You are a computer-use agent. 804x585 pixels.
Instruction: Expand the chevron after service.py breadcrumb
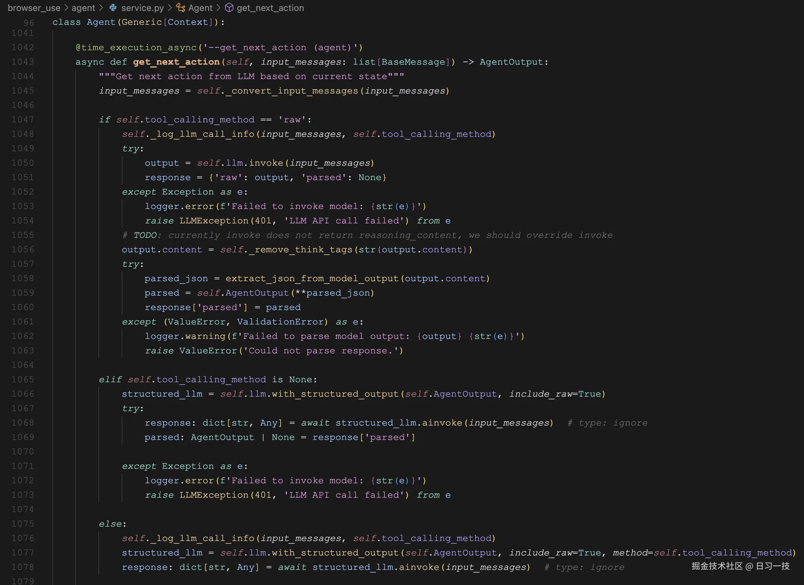point(170,8)
